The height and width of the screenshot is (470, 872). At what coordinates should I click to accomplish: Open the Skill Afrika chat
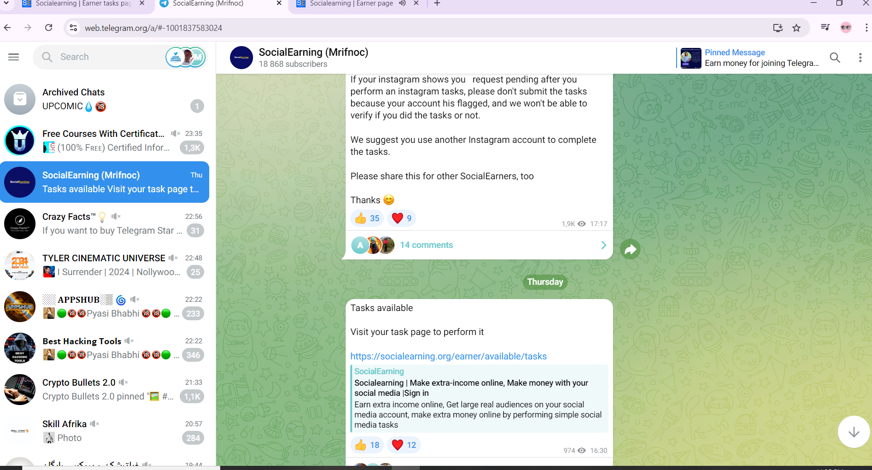click(105, 431)
